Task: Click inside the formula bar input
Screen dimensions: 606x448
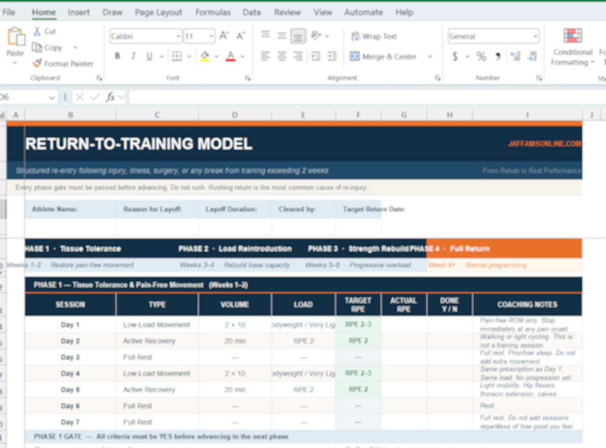Action: pos(356,97)
